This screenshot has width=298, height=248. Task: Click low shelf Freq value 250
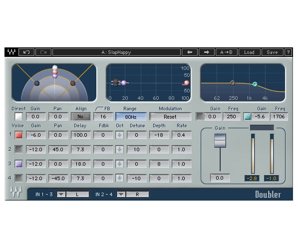pyautogui.click(x=231, y=116)
